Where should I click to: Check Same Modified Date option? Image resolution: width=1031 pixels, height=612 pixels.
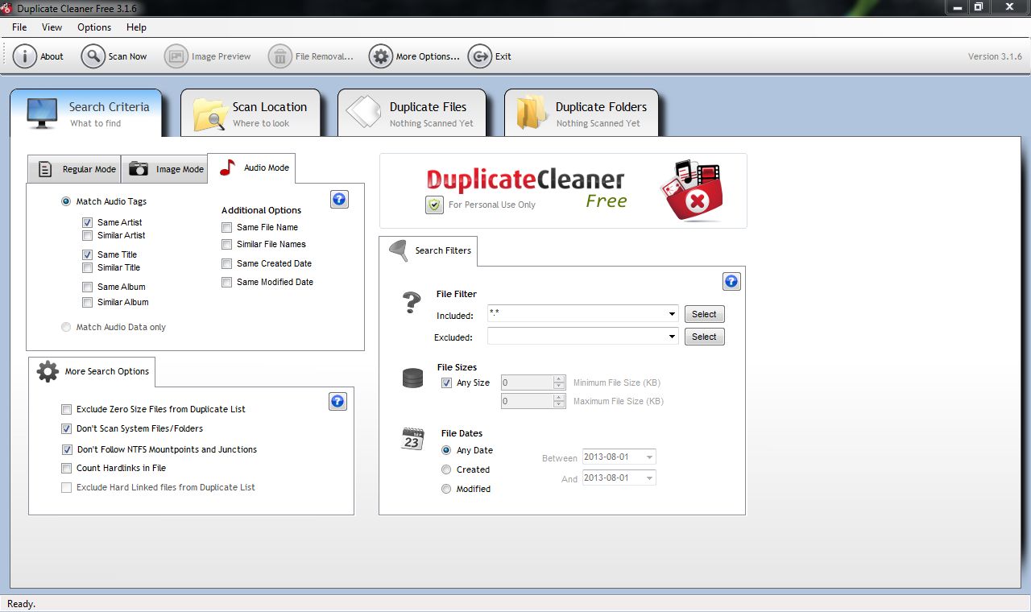click(227, 283)
